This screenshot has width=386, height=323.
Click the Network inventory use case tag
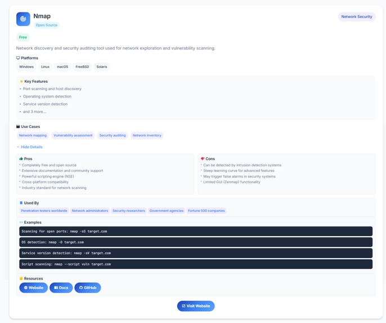(x=147, y=135)
